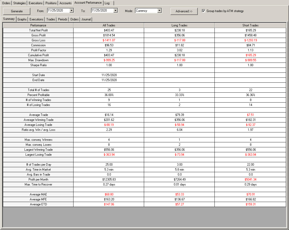Click Percent Profitable value 36.00%
Image resolution: width=289 pixels, height=230 pixels.
click(109, 95)
